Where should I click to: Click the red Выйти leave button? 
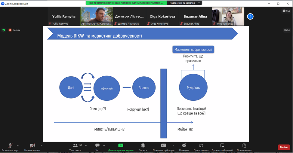284,147
